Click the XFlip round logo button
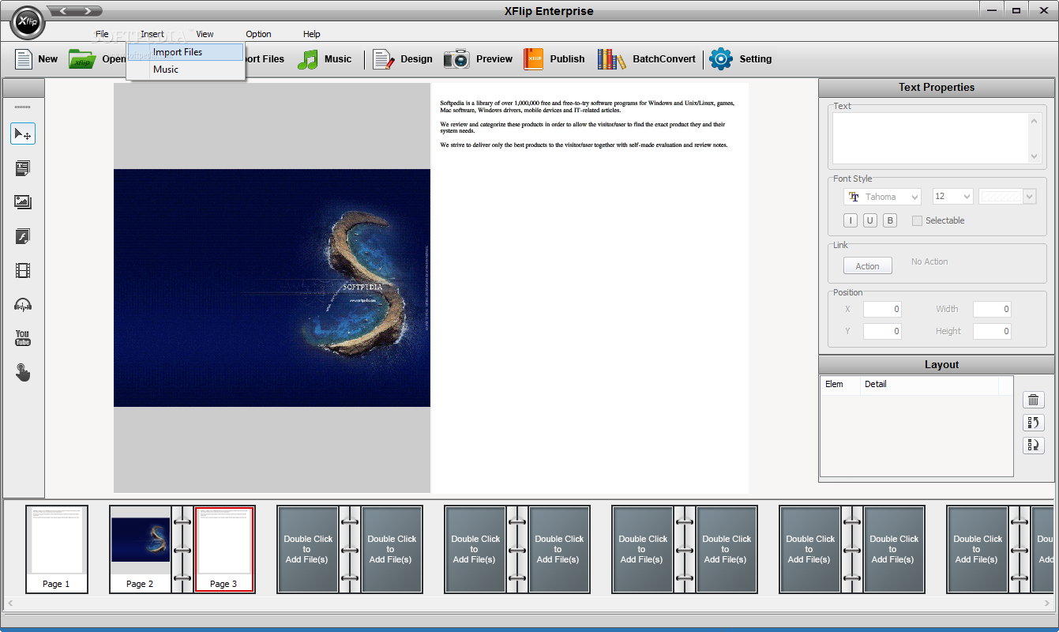 [28, 22]
